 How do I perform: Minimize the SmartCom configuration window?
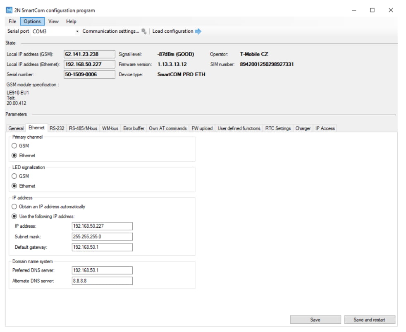[354, 10]
